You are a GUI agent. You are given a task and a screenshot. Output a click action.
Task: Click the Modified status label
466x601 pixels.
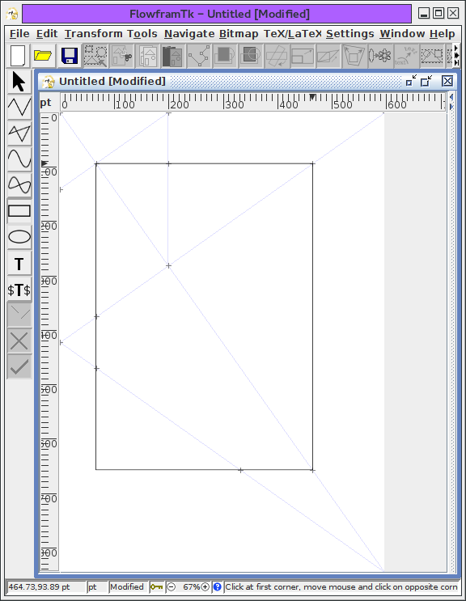[x=127, y=586]
